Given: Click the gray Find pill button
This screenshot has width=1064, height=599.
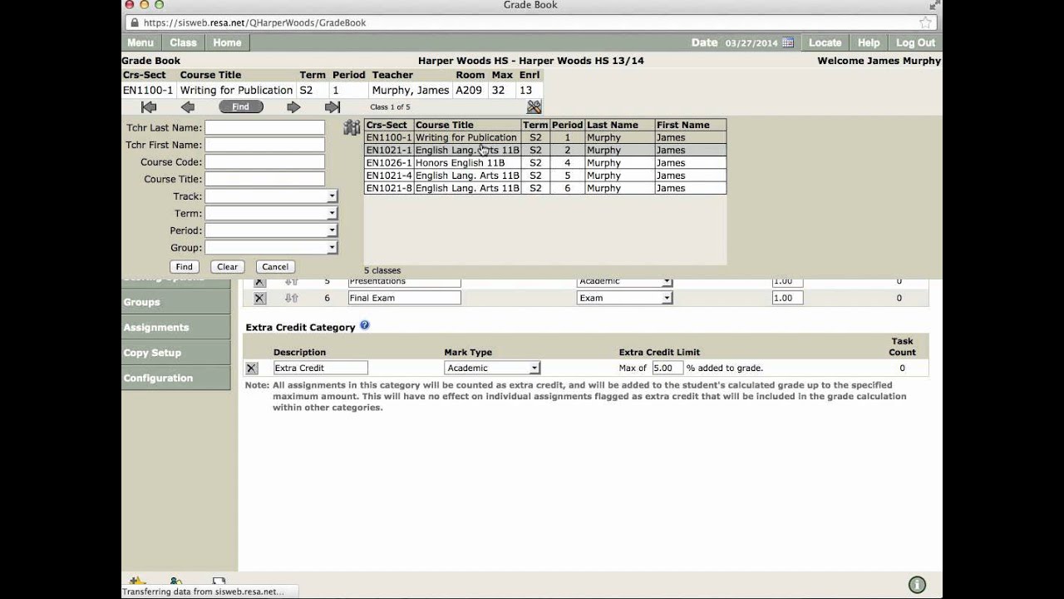Looking at the screenshot, I should pyautogui.click(x=241, y=106).
